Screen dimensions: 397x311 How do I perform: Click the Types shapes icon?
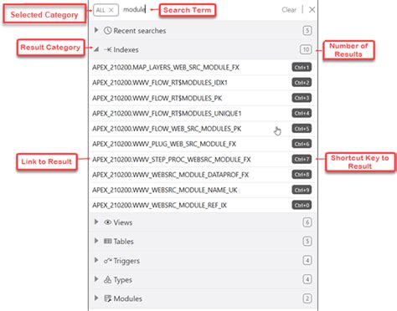[107, 279]
